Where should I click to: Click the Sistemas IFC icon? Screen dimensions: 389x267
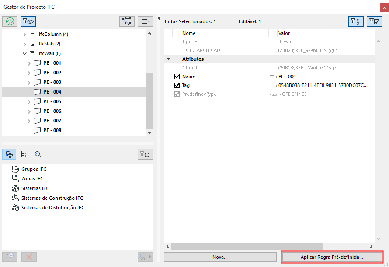pyautogui.click(x=15, y=188)
